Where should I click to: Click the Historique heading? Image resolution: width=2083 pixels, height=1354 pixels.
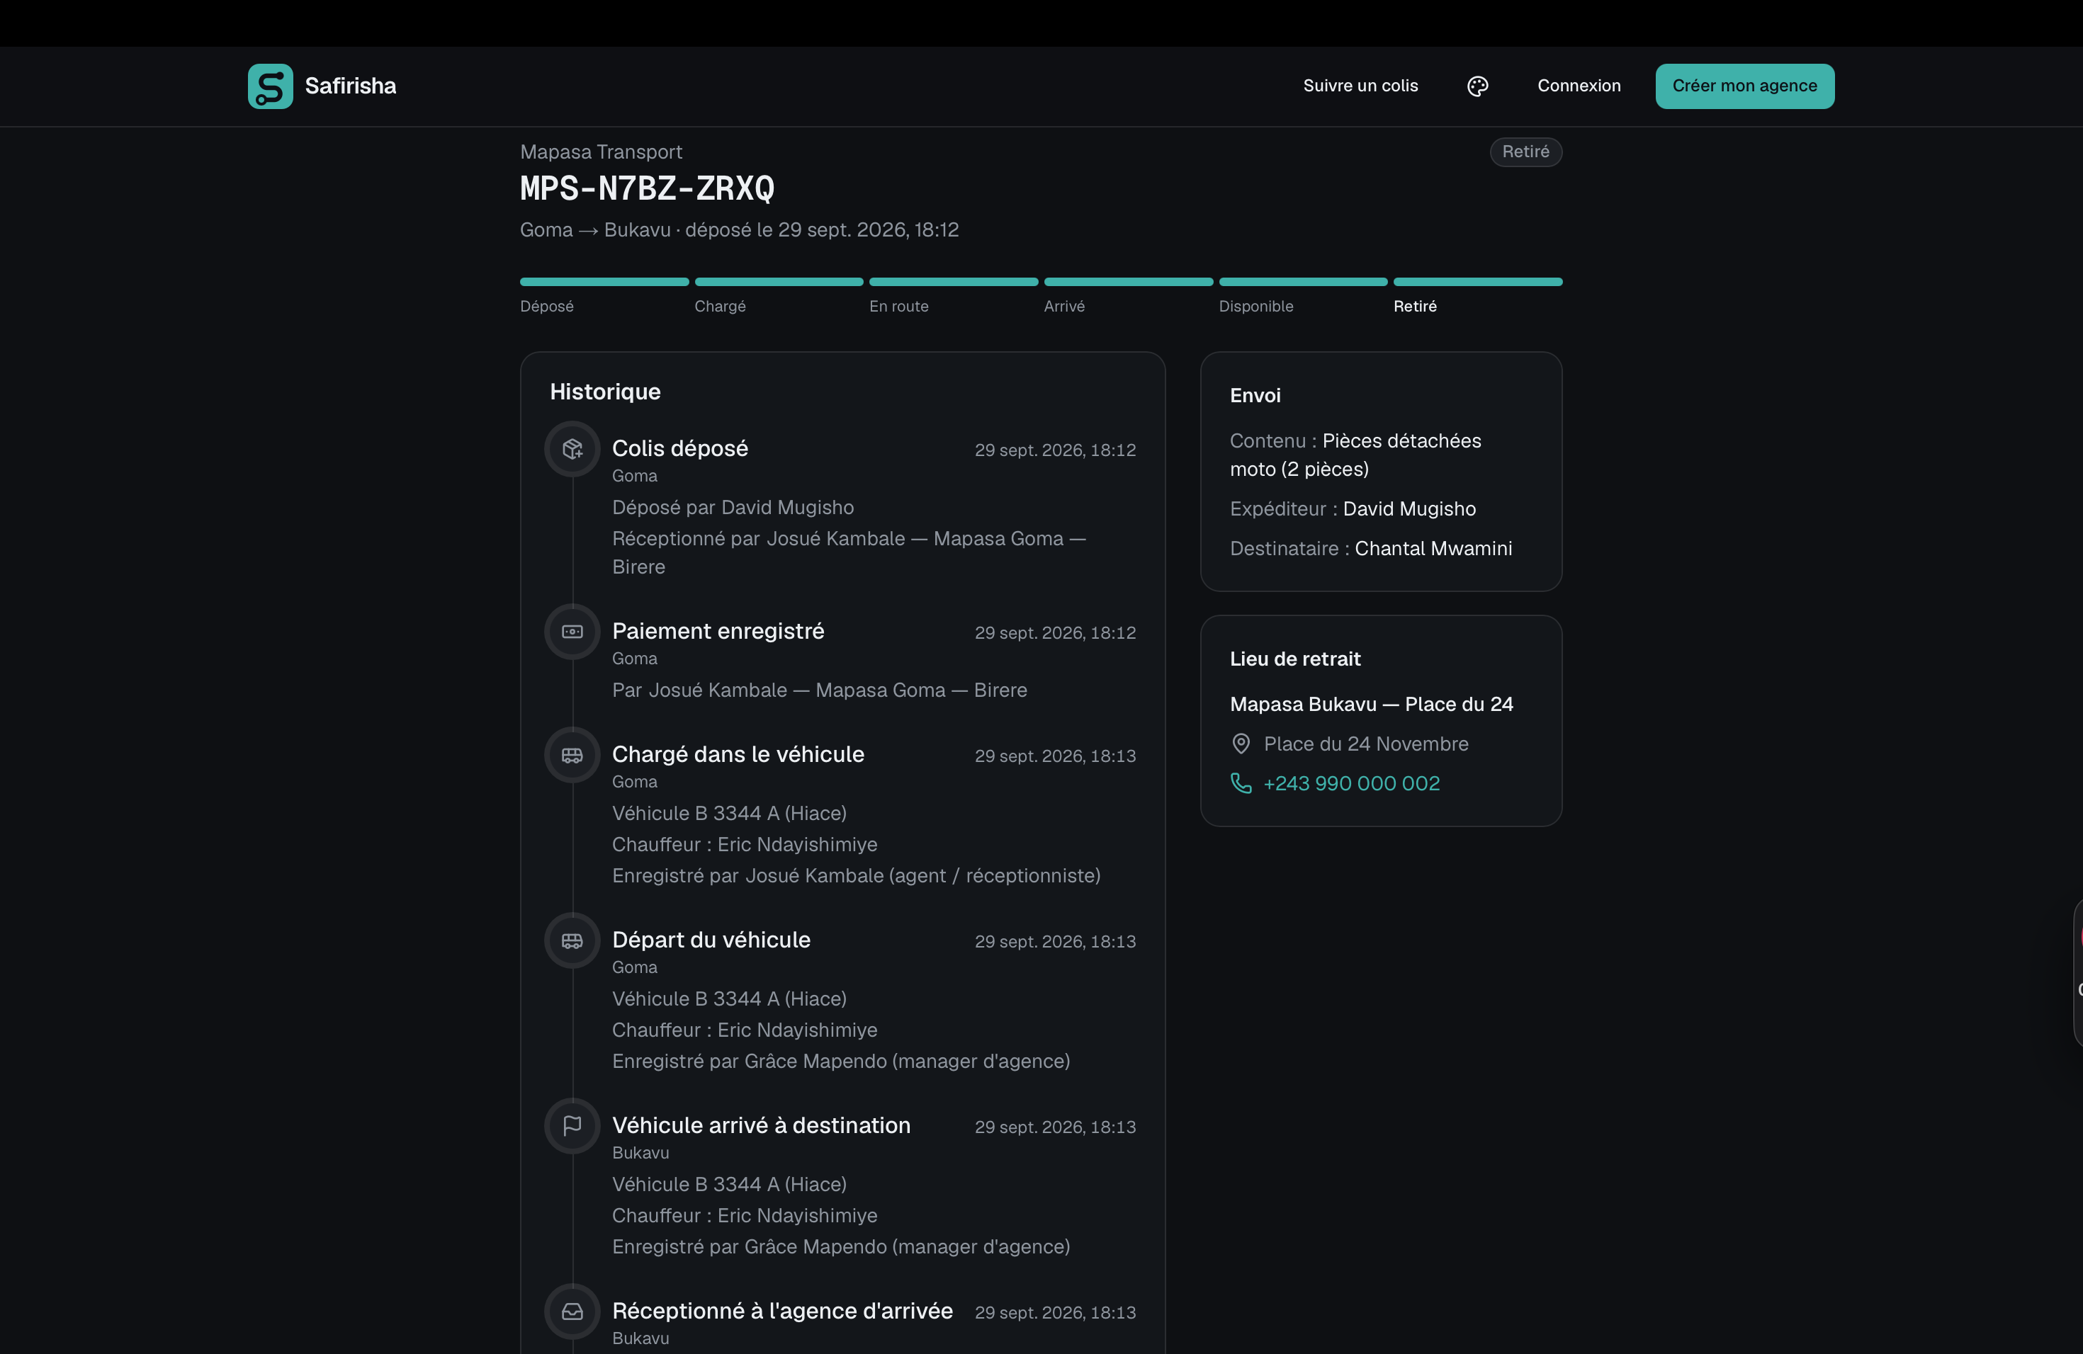click(x=605, y=391)
